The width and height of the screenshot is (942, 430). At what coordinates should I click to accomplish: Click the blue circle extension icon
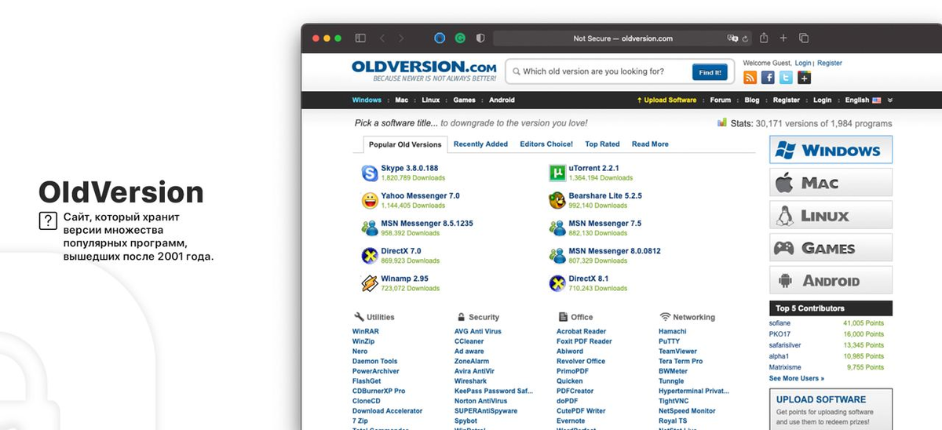pyautogui.click(x=440, y=38)
